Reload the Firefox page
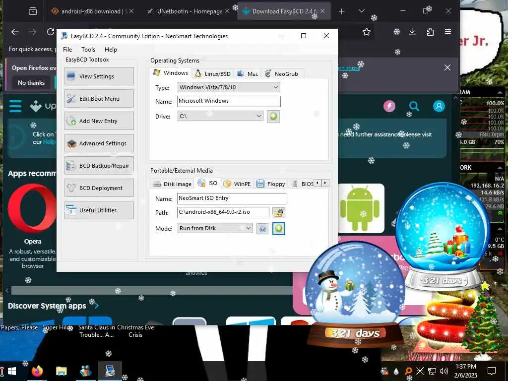 [x=50, y=32]
